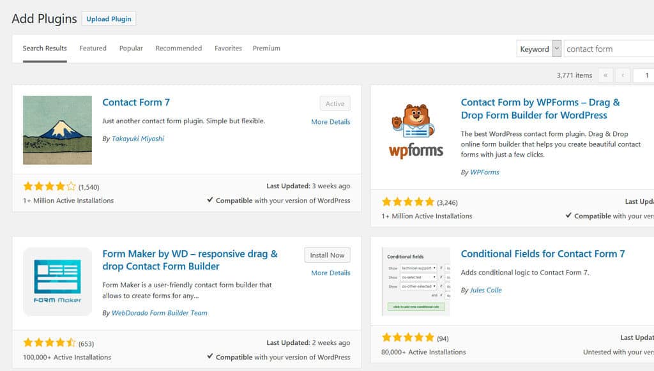The image size is (654, 371).
Task: Click the star rating for Form Maker
Action: (x=50, y=343)
